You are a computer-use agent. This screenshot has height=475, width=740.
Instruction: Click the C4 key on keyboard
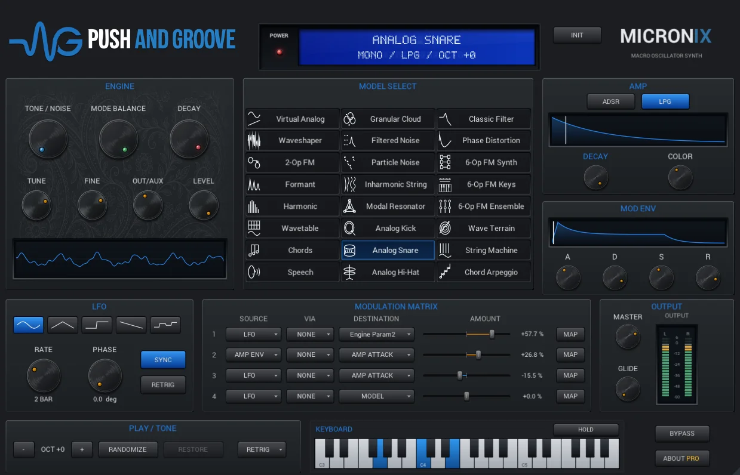point(422,454)
